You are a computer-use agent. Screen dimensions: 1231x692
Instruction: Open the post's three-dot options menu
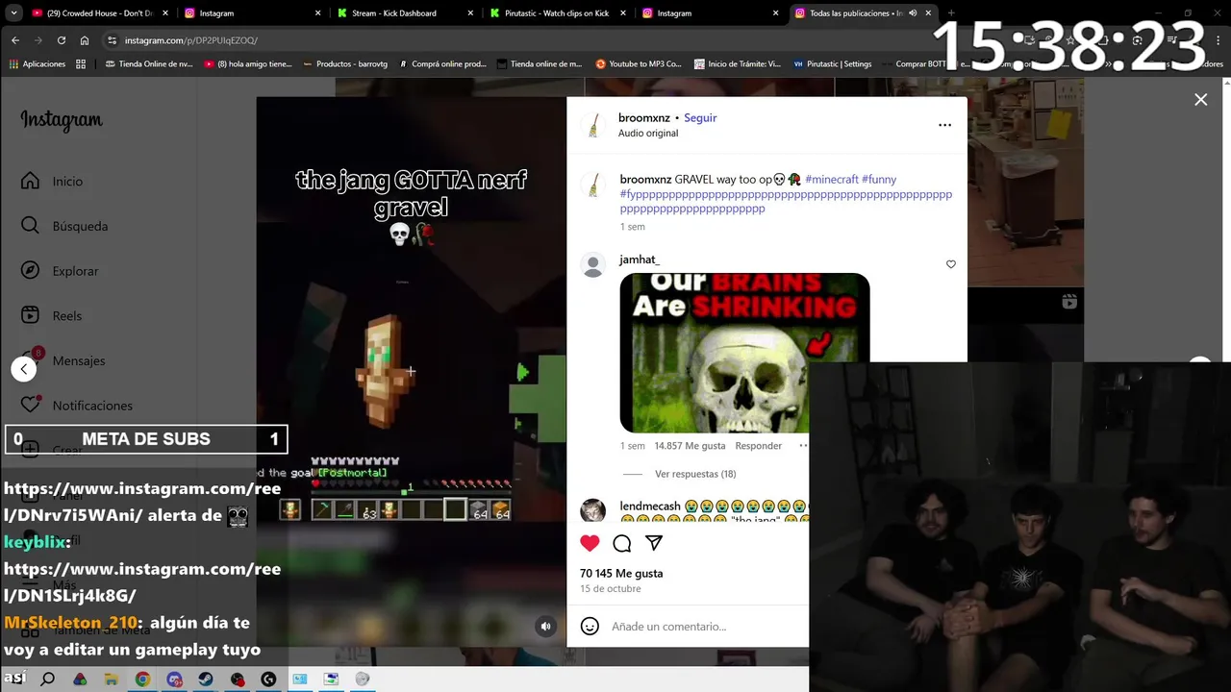tap(944, 125)
